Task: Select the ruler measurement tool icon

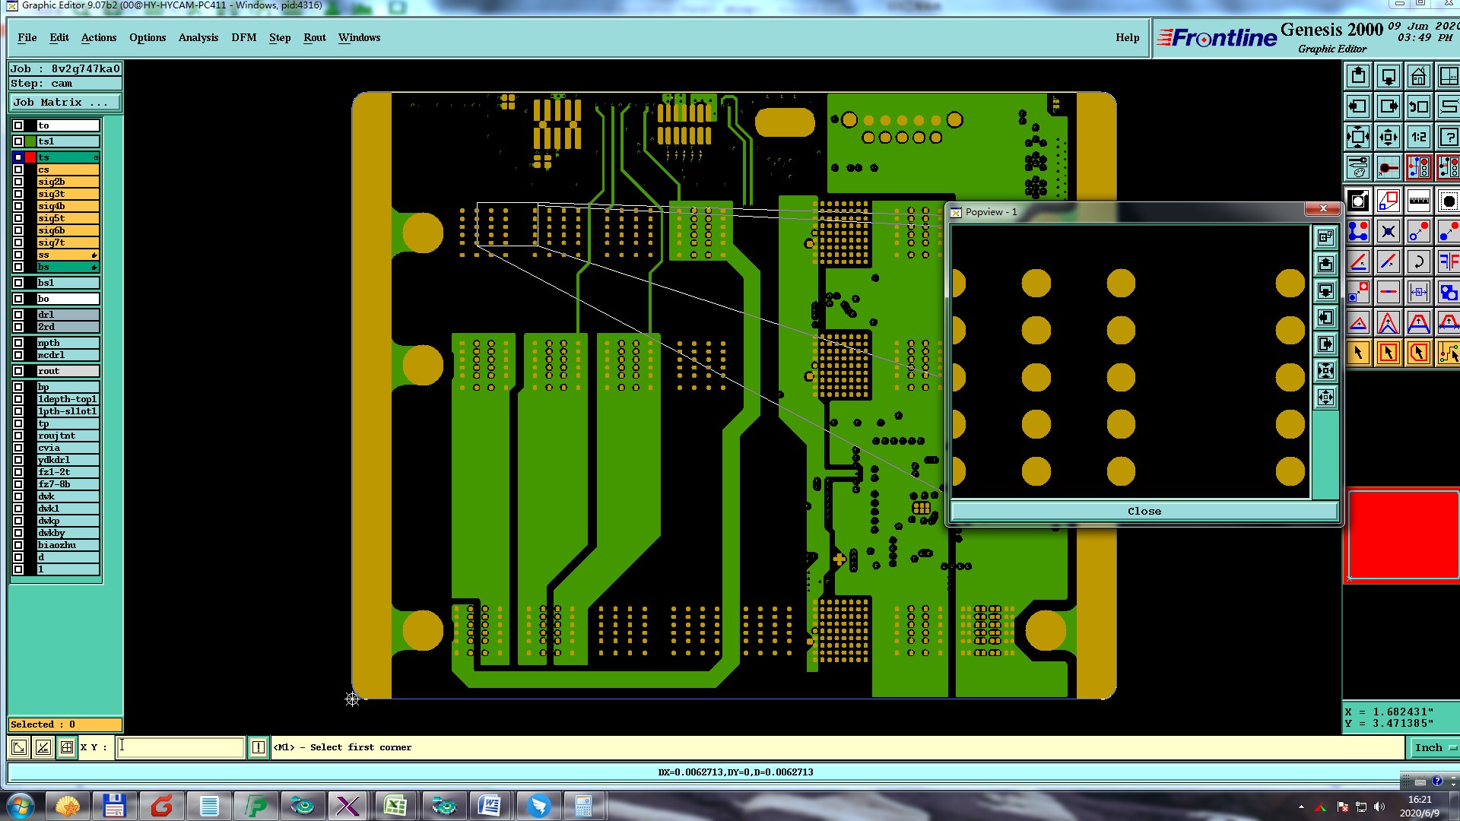Action: pos(1418,201)
